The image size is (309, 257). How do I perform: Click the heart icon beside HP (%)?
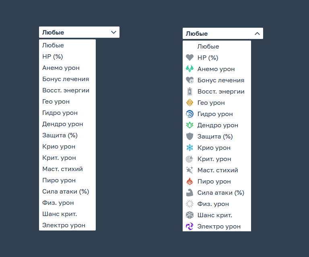point(190,57)
